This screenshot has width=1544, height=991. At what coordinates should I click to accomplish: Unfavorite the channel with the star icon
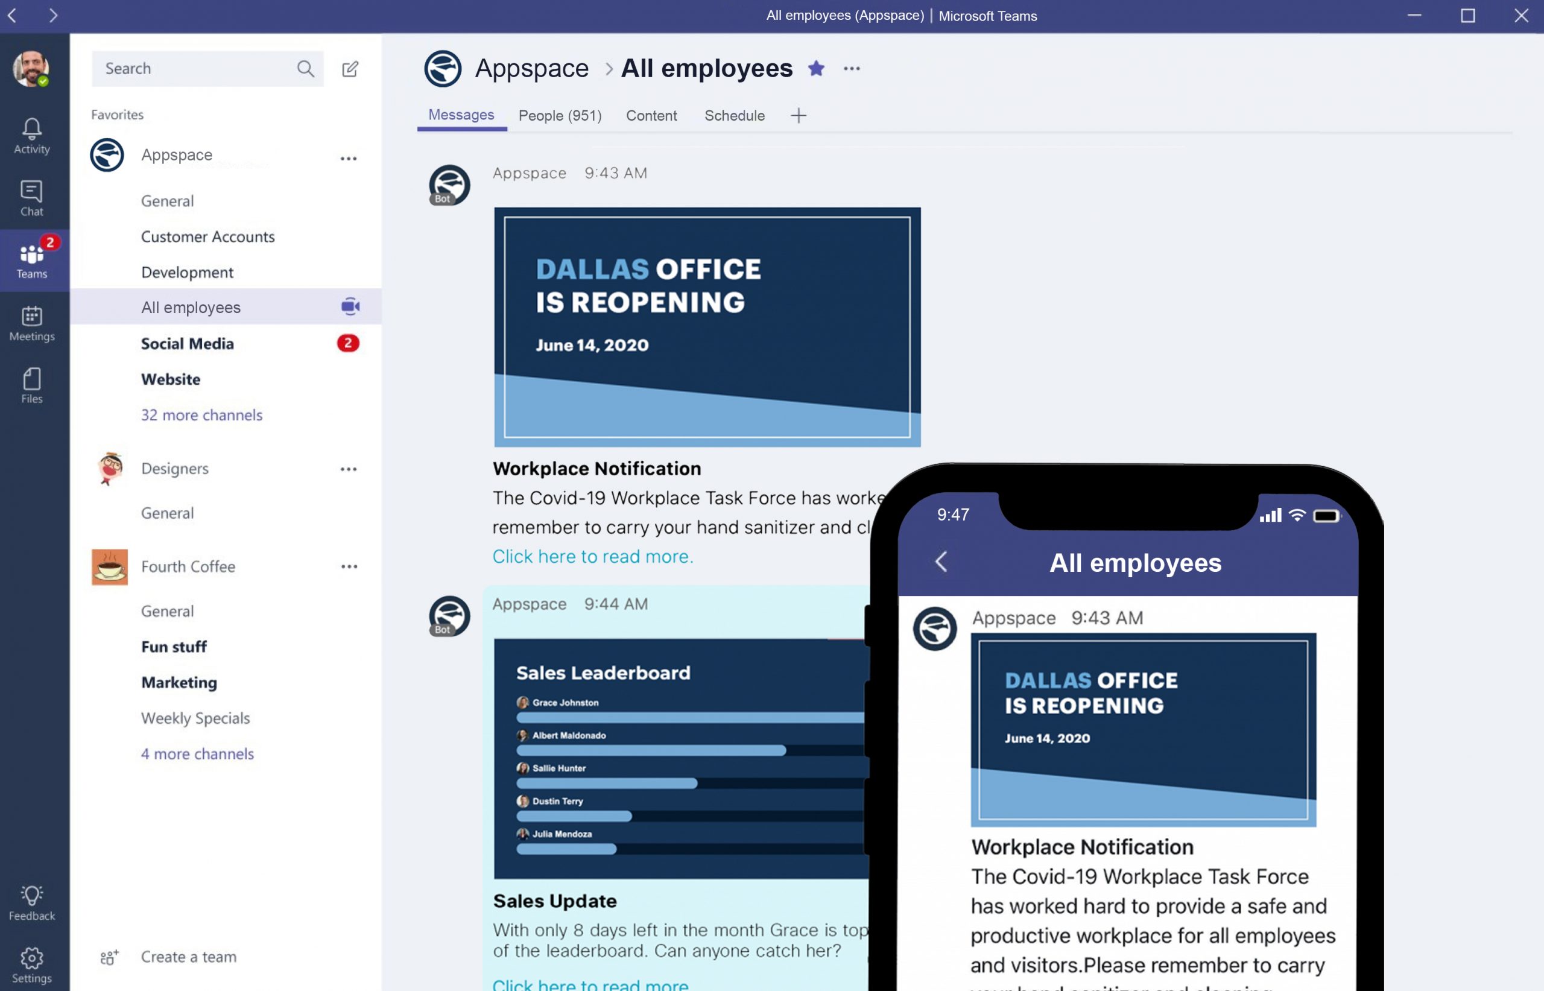817,68
